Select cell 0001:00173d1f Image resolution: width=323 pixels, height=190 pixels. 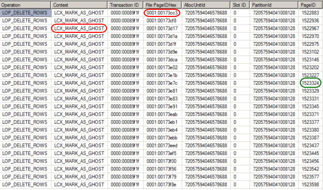click(x=162, y=44)
